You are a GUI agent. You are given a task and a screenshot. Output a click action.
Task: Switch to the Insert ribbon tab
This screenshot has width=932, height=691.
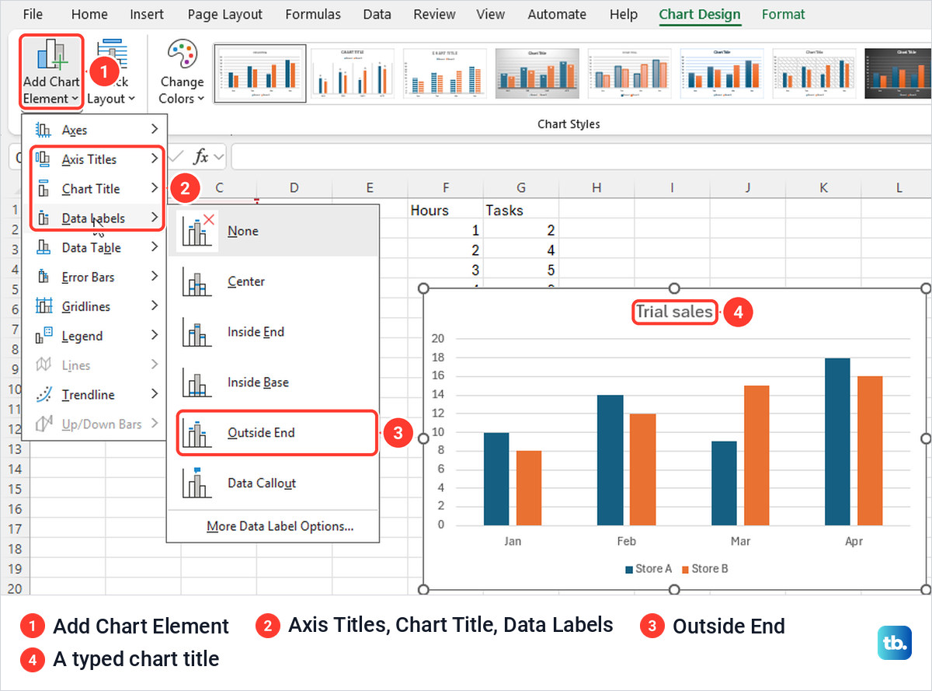pyautogui.click(x=147, y=14)
